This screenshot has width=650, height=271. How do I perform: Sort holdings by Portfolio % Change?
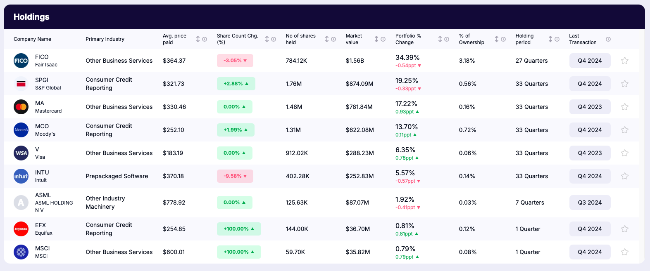pos(440,39)
